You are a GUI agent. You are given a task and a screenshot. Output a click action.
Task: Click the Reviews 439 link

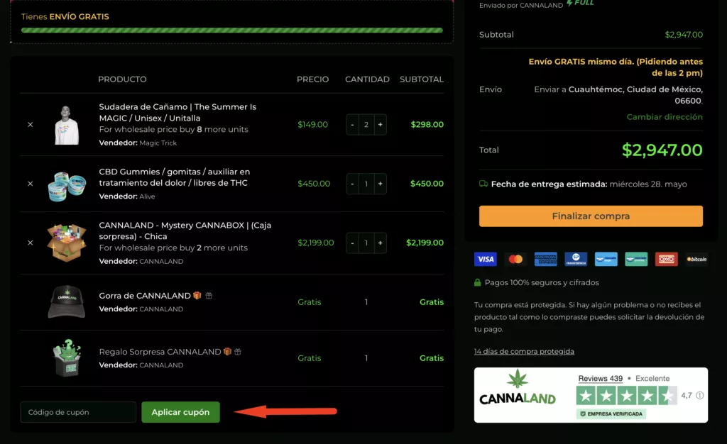(601, 378)
